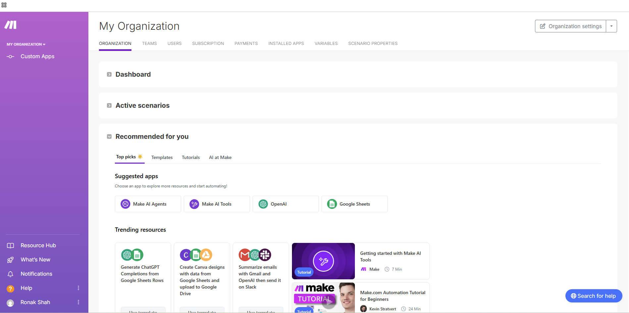Open the Ronak Shah profile link
Screen dimensions: 629x313
click(x=35, y=302)
